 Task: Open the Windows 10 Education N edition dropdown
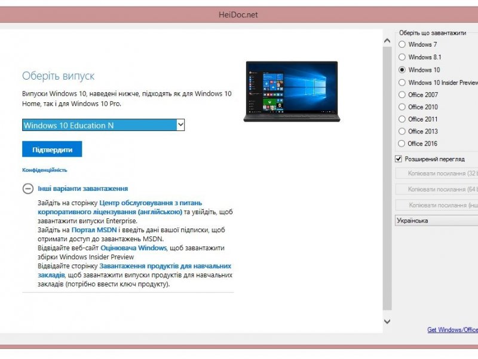click(x=103, y=125)
